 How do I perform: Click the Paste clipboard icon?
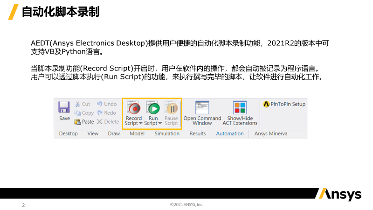[x=77, y=122]
